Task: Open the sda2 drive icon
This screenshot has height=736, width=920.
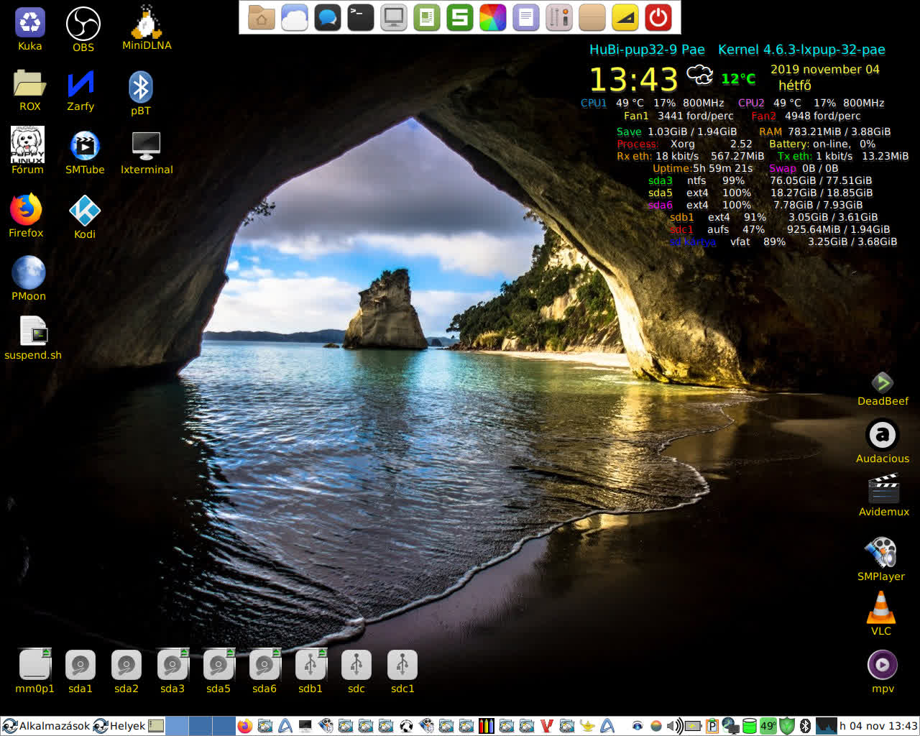Action: click(126, 665)
